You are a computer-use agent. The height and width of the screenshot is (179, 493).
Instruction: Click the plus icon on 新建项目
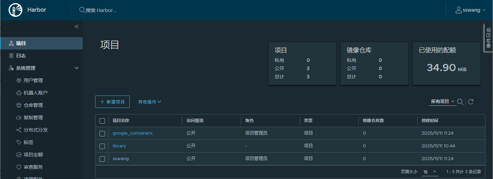pos(102,102)
